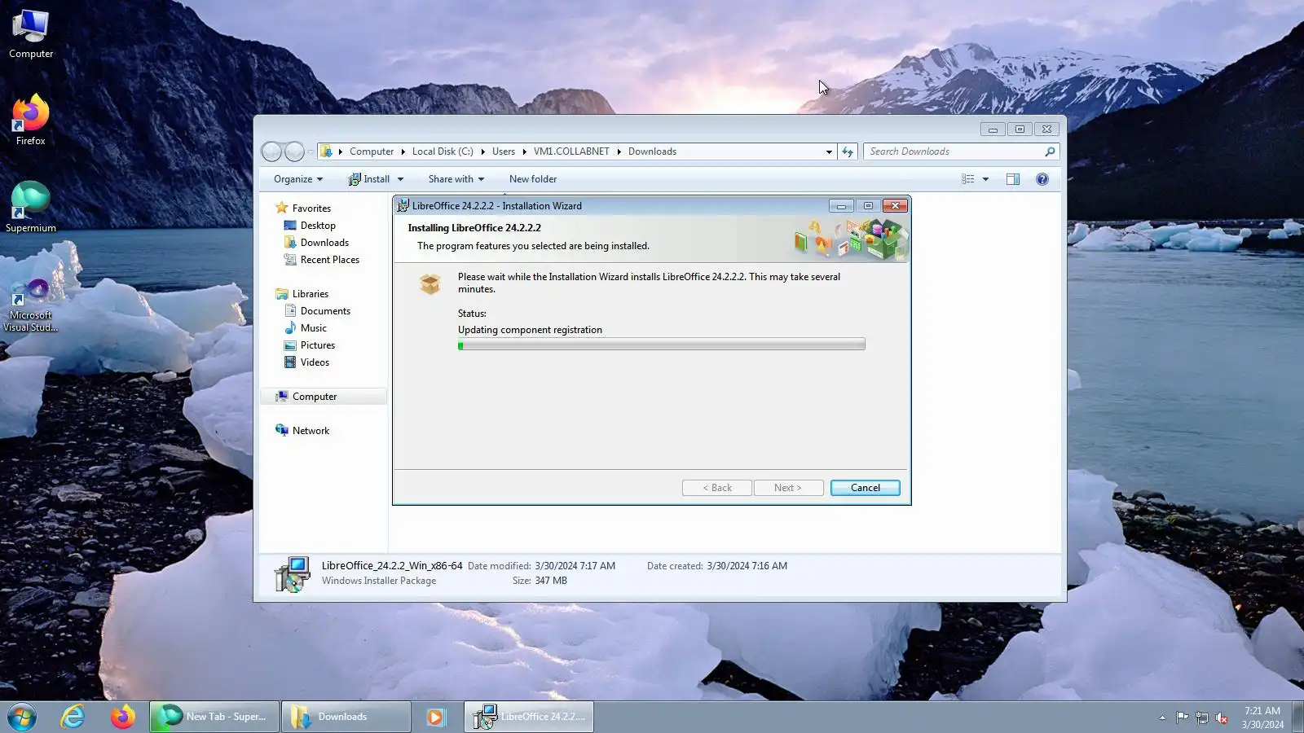Open the view options dropdown arrow

click(985, 179)
